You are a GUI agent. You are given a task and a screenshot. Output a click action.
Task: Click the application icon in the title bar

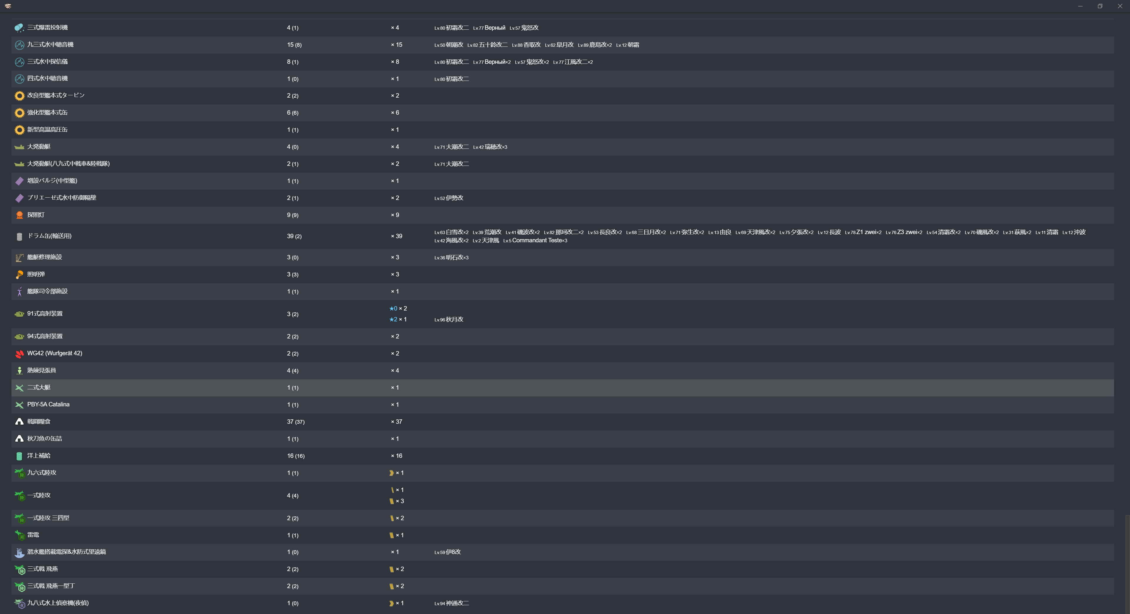pos(8,6)
